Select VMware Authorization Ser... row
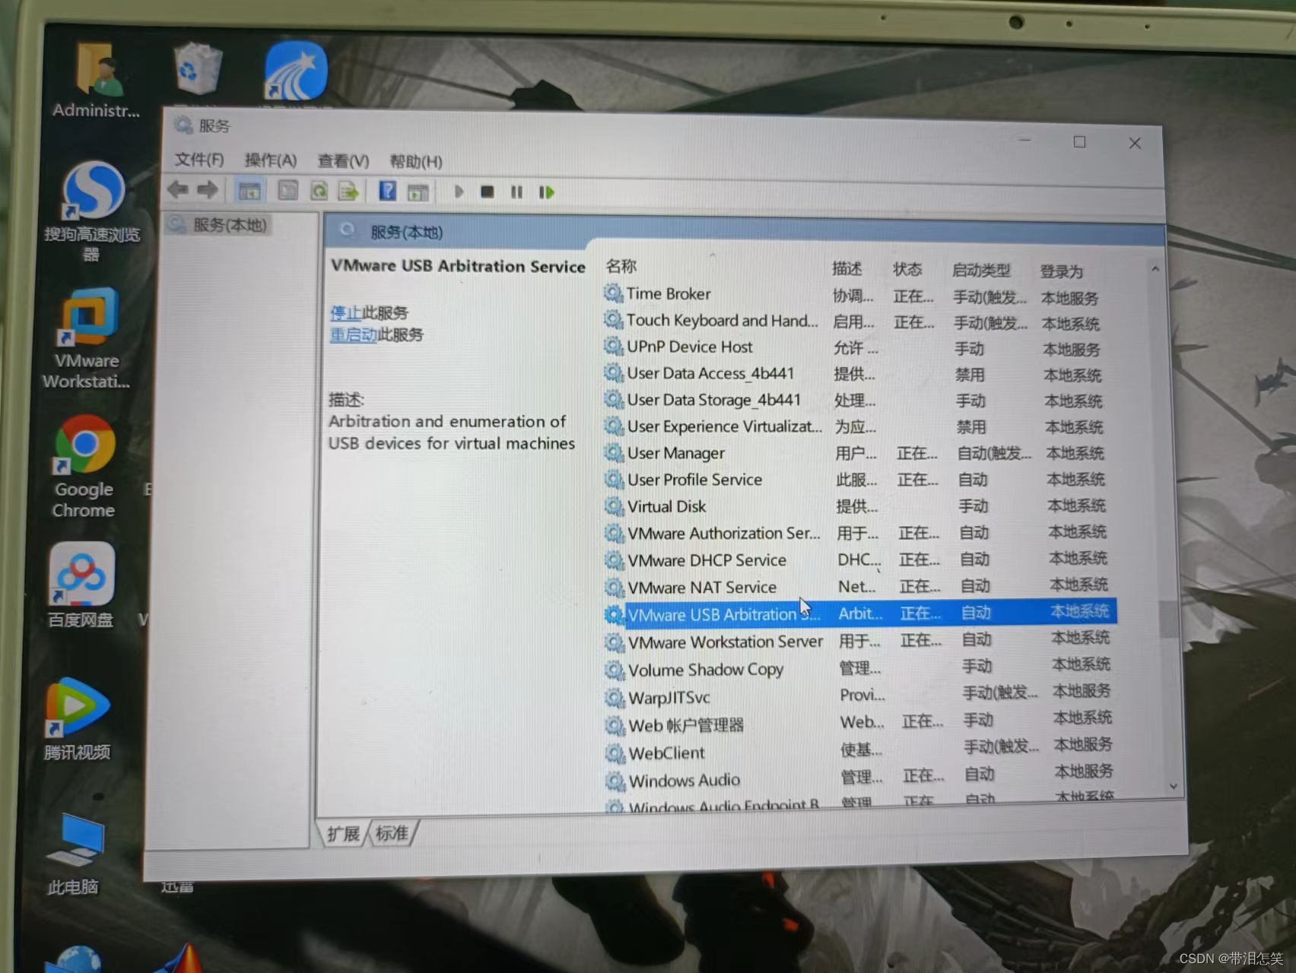Image resolution: width=1296 pixels, height=973 pixels. tap(857, 533)
